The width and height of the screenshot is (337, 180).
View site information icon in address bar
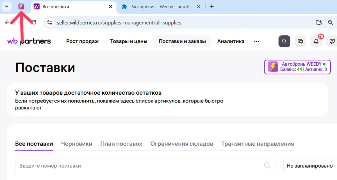[50, 22]
